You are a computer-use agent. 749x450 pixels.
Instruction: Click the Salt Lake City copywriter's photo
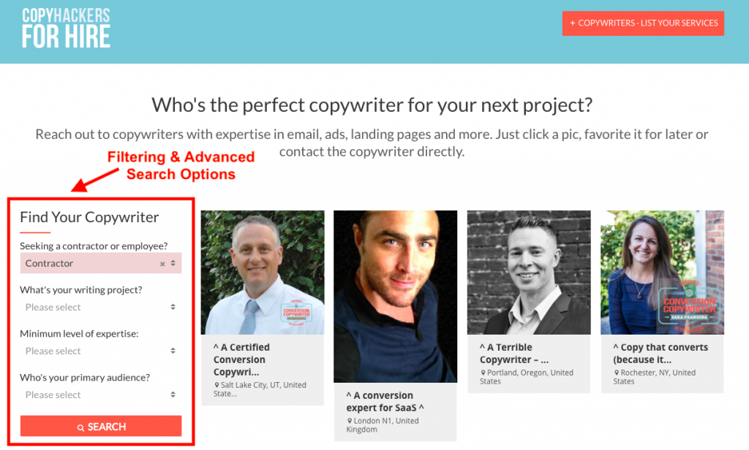pos(263,272)
